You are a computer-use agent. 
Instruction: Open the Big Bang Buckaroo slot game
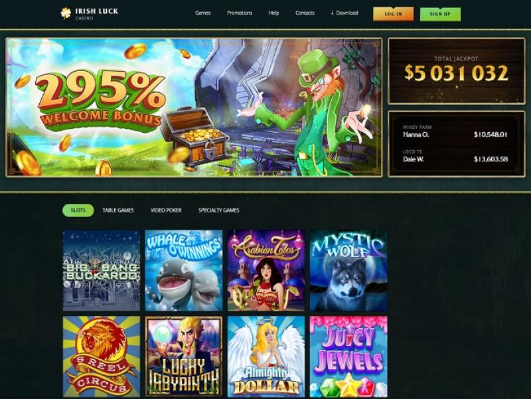(102, 270)
